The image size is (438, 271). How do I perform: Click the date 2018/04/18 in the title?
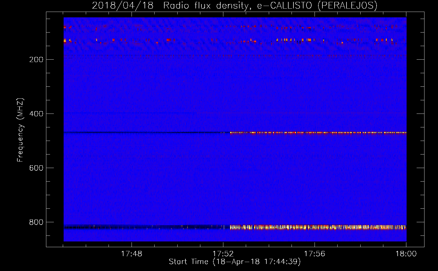point(123,6)
